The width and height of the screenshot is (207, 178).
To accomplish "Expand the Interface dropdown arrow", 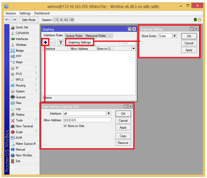I will coord(109,113).
